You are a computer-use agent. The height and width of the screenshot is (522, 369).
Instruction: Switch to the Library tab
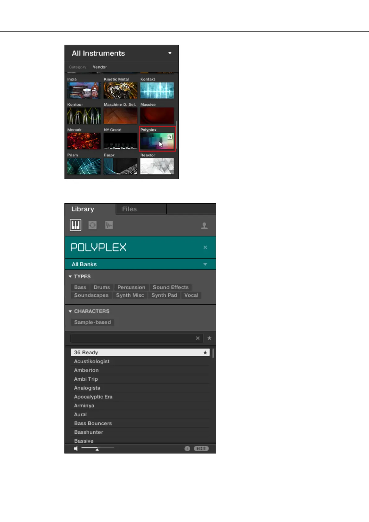(x=90, y=209)
